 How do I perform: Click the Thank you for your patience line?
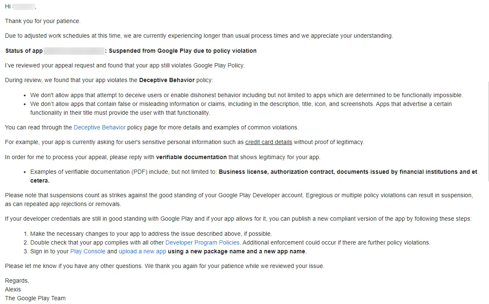tap(43, 21)
